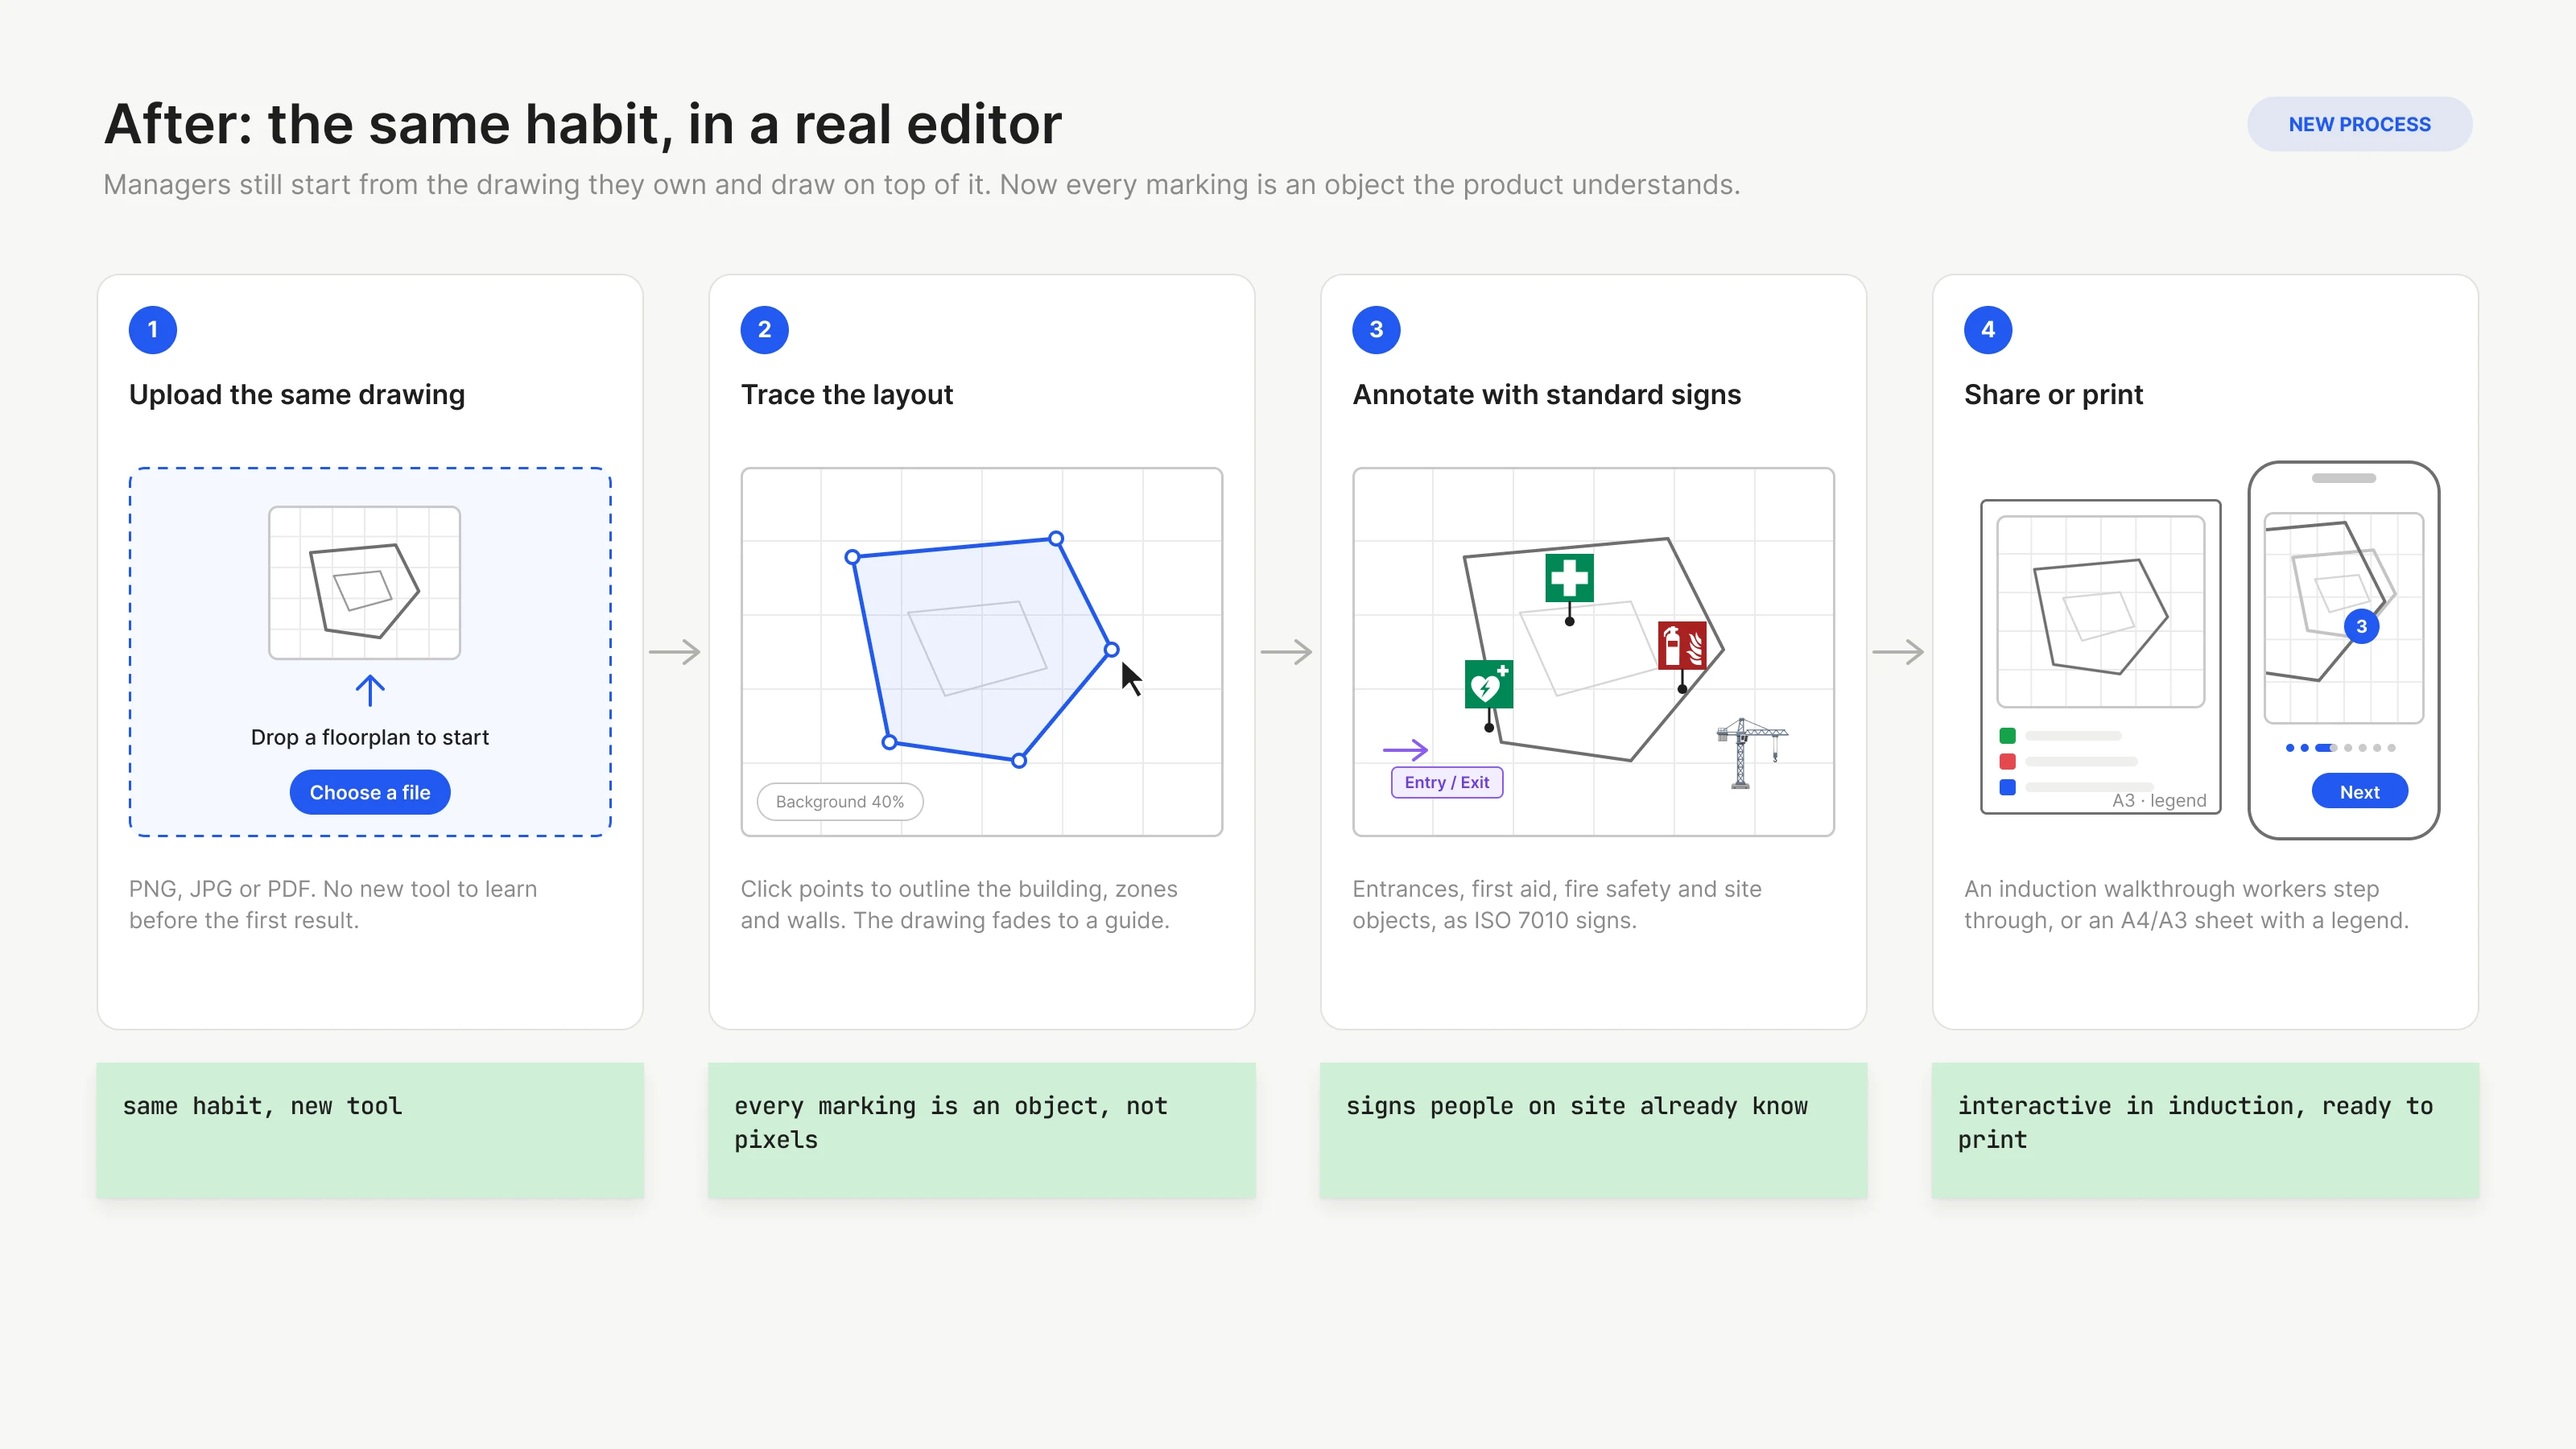Image resolution: width=2576 pixels, height=1449 pixels.
Task: Click the 'same habit, new tool' sticky note
Action: coord(370,1130)
